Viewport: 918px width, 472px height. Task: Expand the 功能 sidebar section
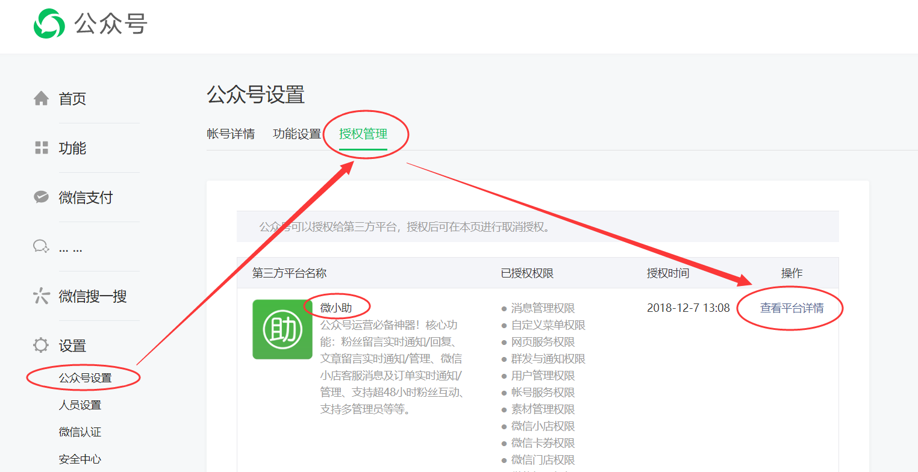click(x=72, y=147)
